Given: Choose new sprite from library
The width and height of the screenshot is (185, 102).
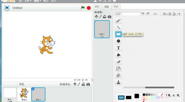Looking at the screenshot, I should (75, 84).
